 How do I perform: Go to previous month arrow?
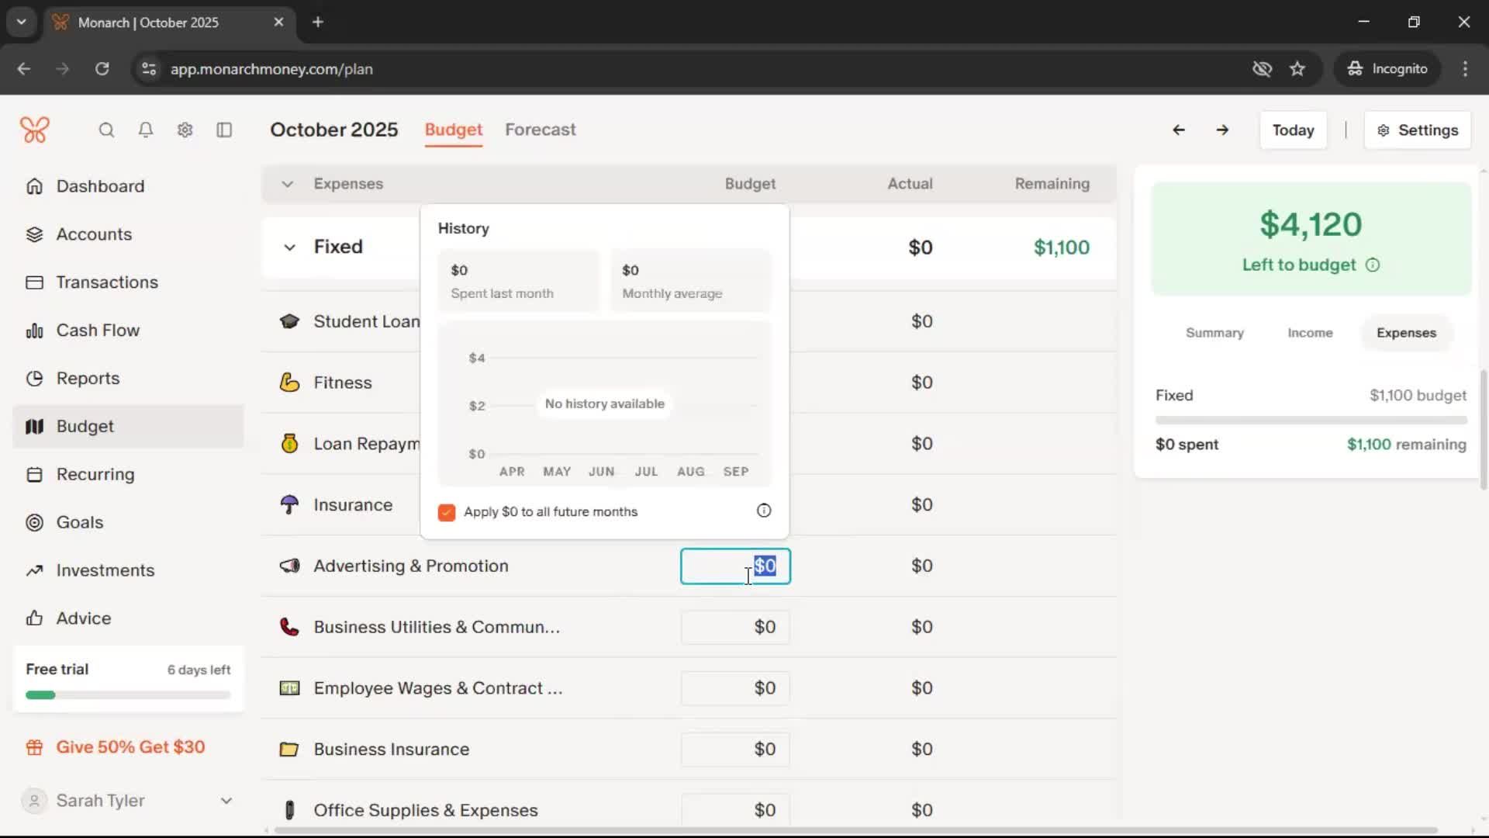click(x=1179, y=130)
